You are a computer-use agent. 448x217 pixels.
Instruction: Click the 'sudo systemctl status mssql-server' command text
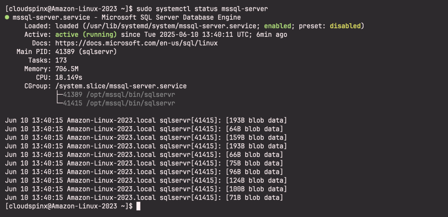pos(202,9)
